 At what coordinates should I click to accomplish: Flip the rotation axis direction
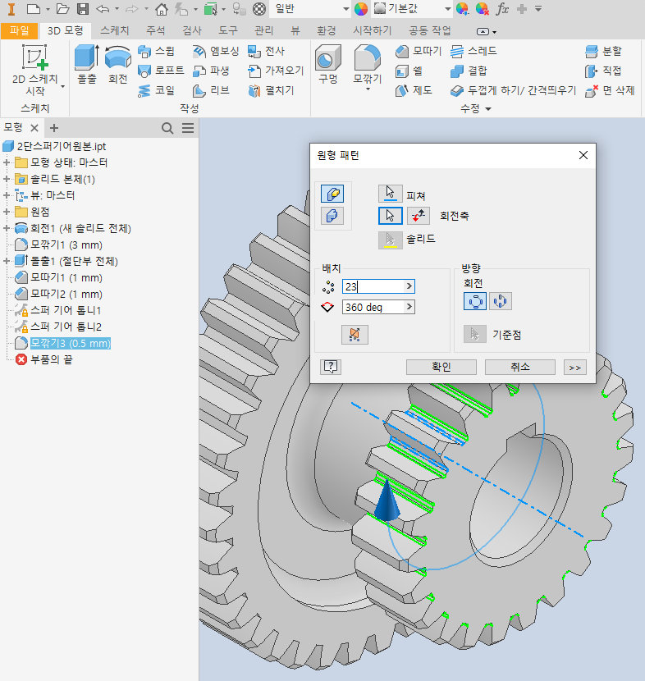point(419,216)
